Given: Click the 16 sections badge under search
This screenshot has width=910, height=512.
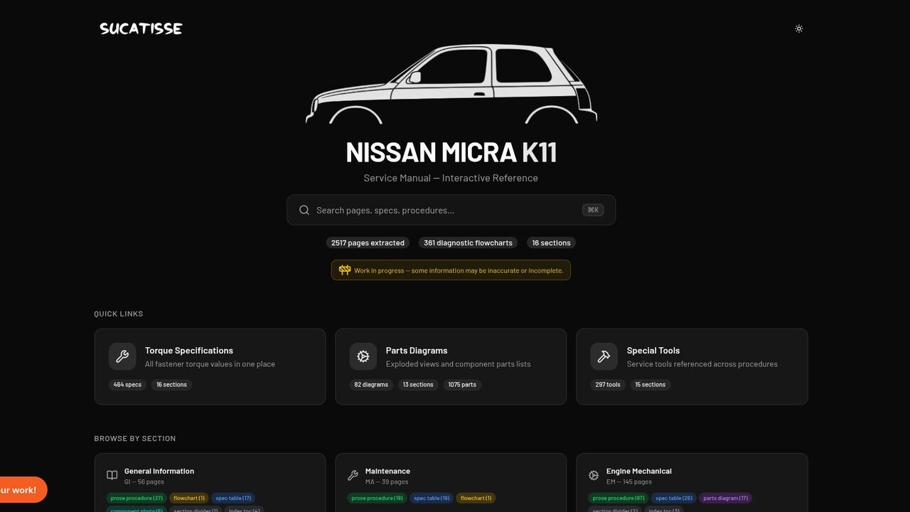Looking at the screenshot, I should coord(551,242).
